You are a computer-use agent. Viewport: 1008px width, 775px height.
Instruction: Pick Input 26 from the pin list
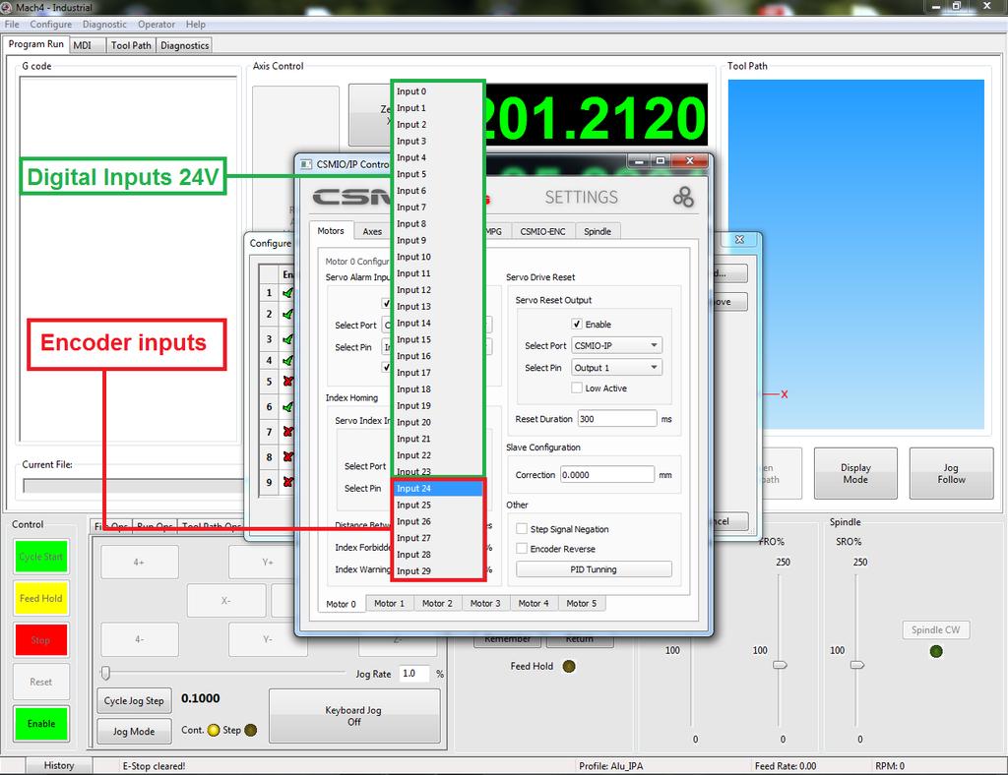438,521
